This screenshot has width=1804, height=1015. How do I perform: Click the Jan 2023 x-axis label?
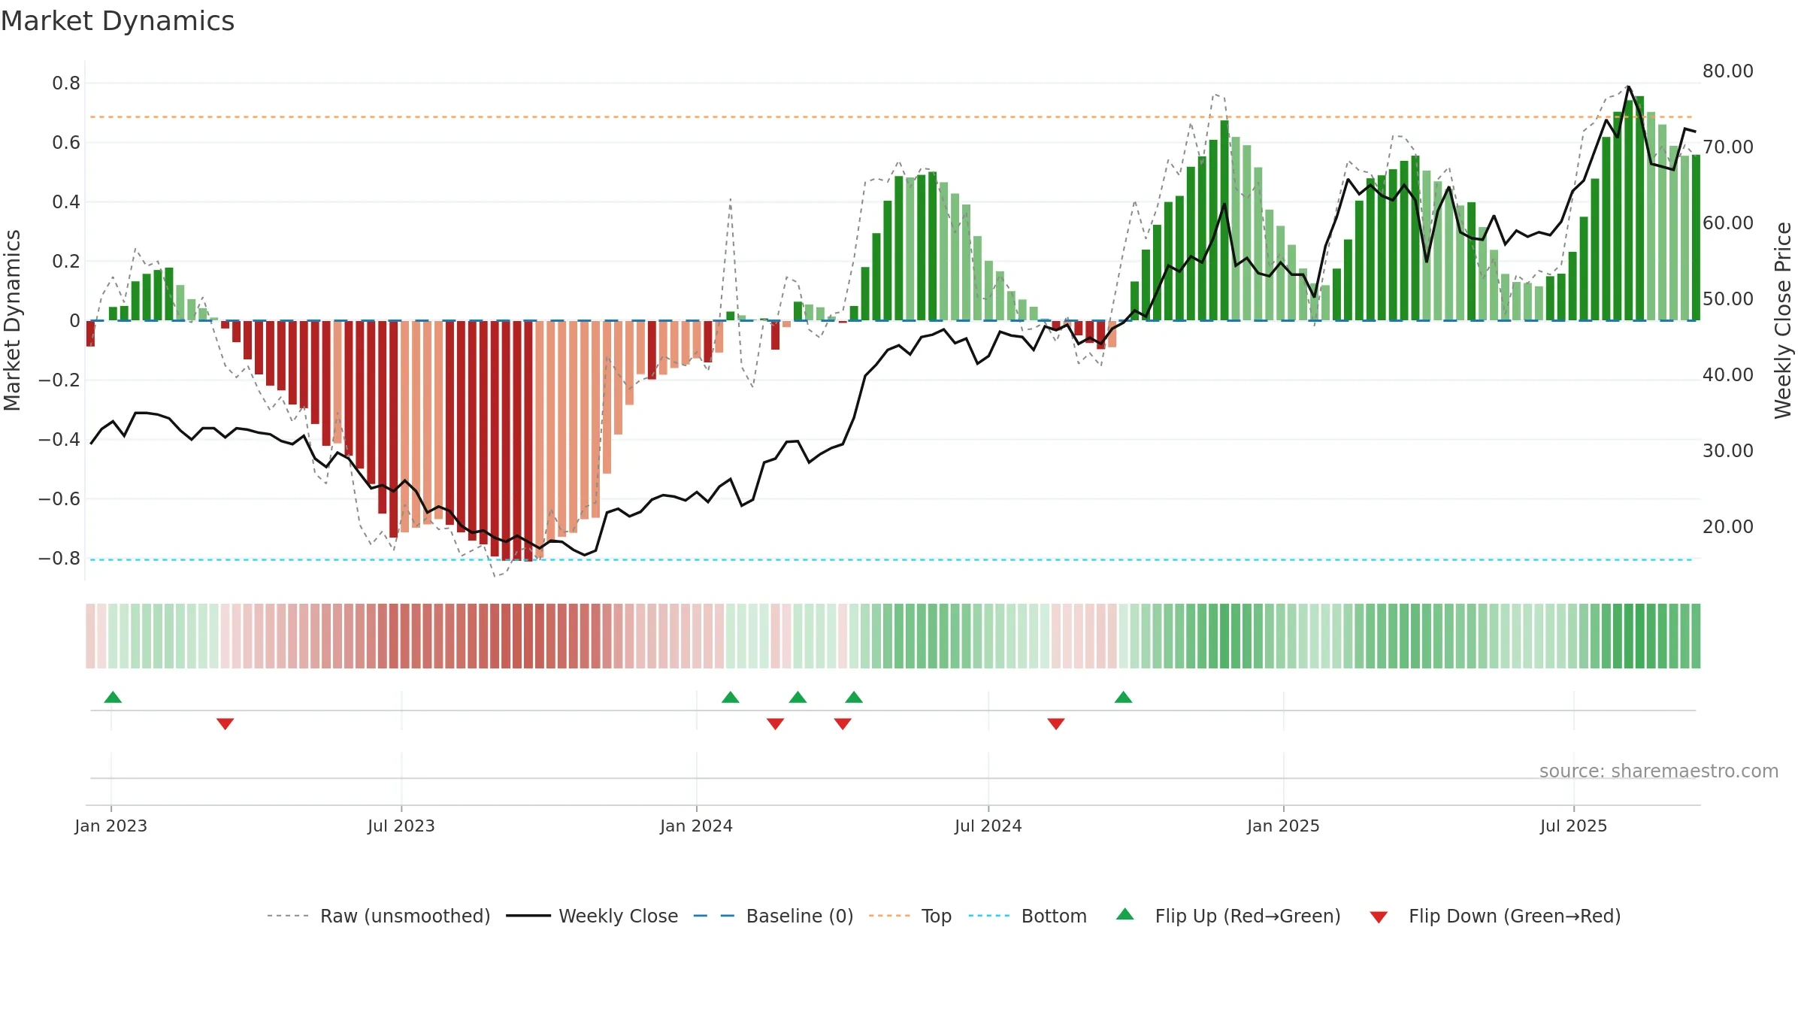[111, 826]
